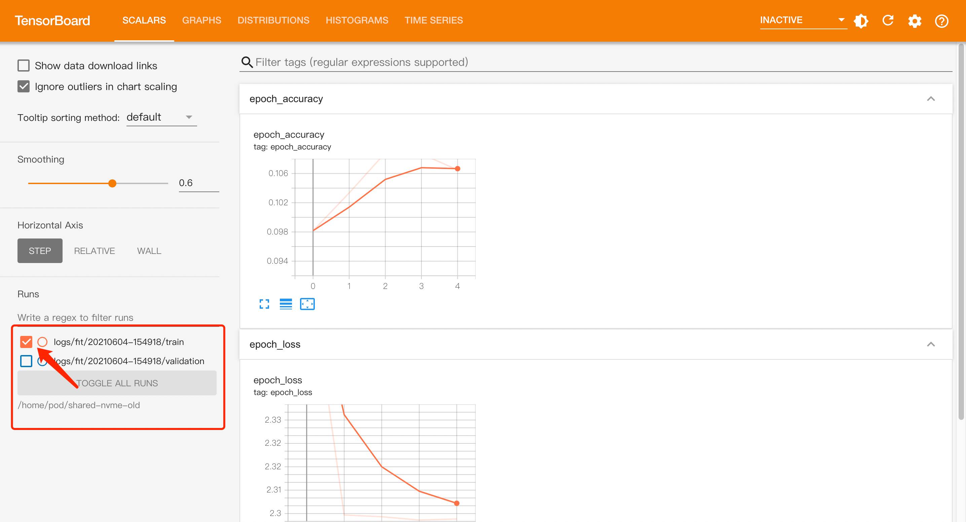Viewport: 966px width, 522px height.
Task: Toggle y-axis log scale on epoch_accuracy chart
Action: click(286, 304)
